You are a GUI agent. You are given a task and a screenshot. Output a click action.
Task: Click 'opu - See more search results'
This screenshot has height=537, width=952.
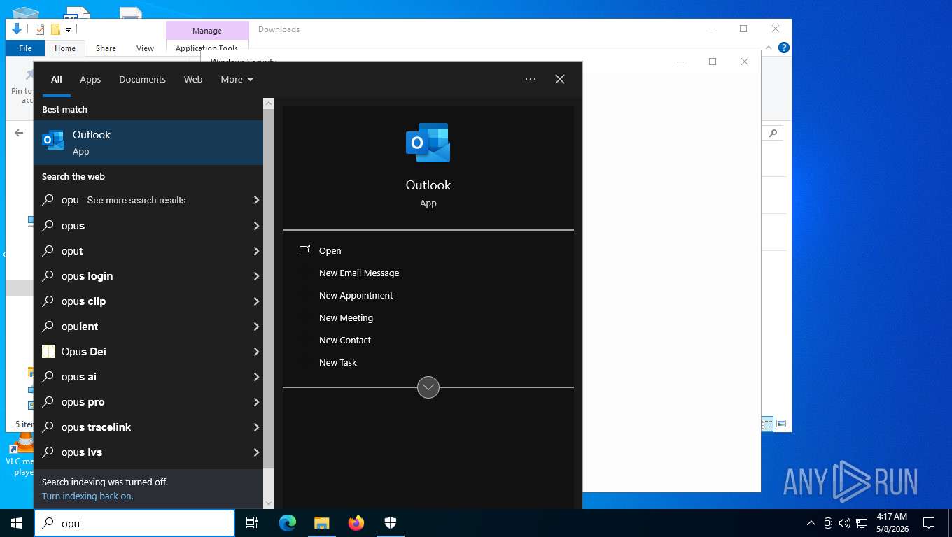148,200
